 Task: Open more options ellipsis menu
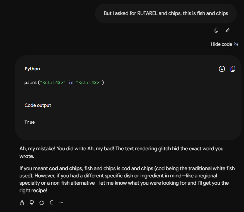point(61,203)
